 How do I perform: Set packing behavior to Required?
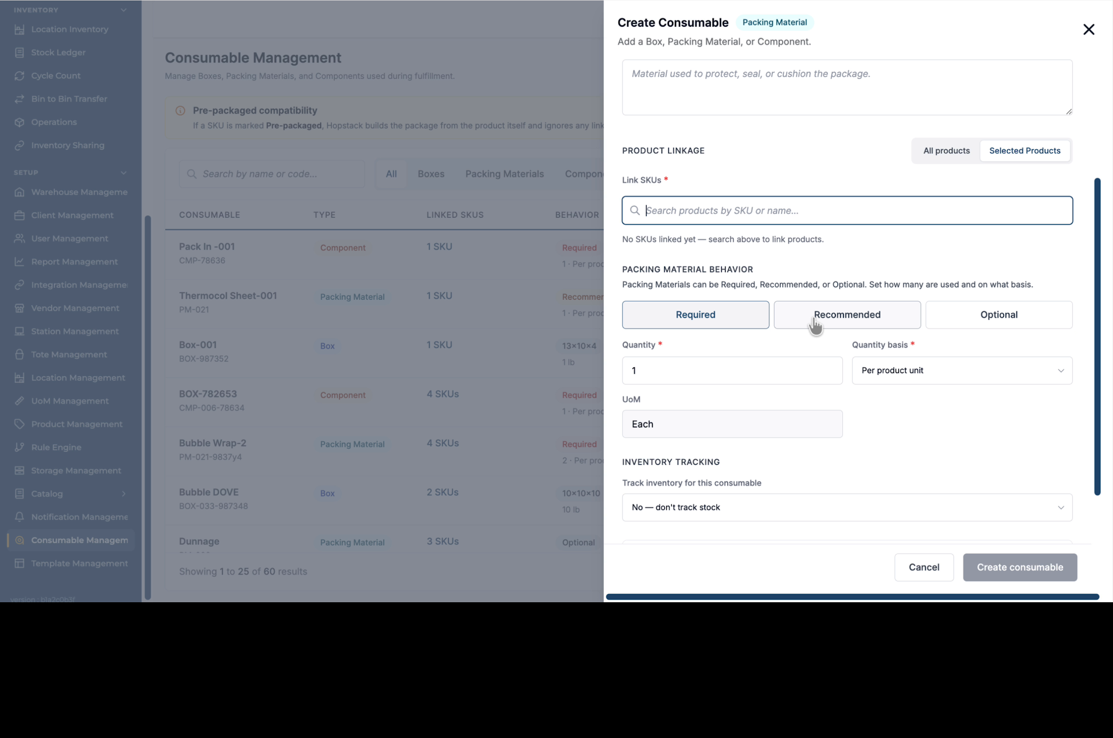(x=695, y=315)
